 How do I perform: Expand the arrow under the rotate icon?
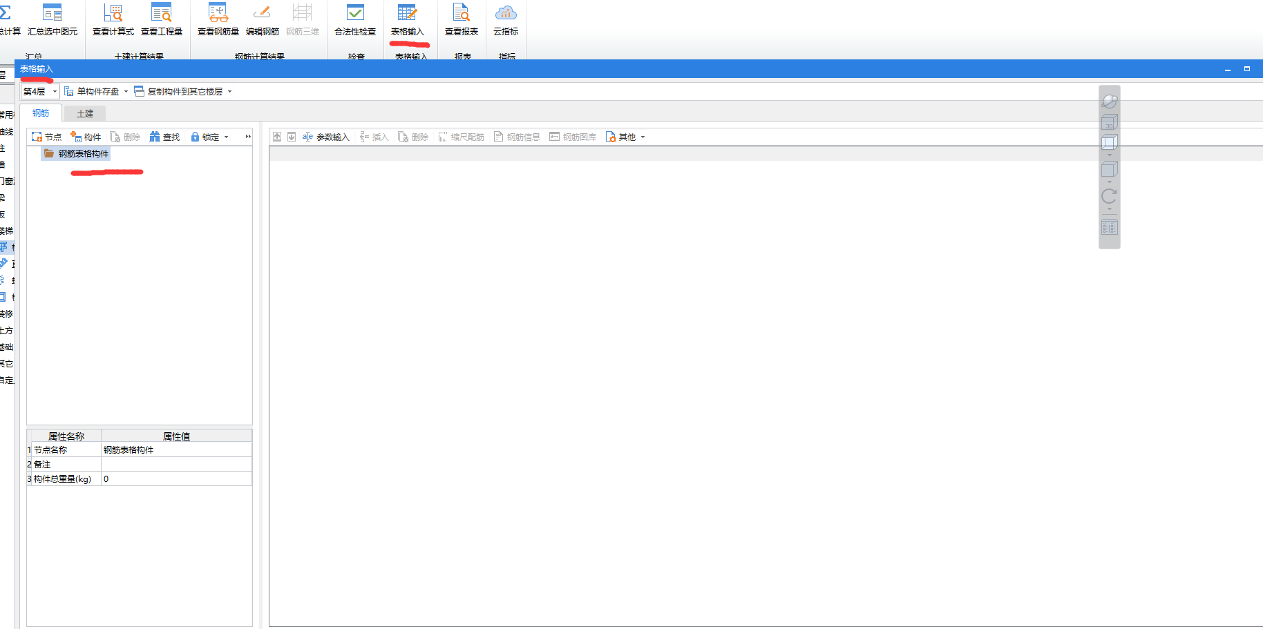point(1110,209)
